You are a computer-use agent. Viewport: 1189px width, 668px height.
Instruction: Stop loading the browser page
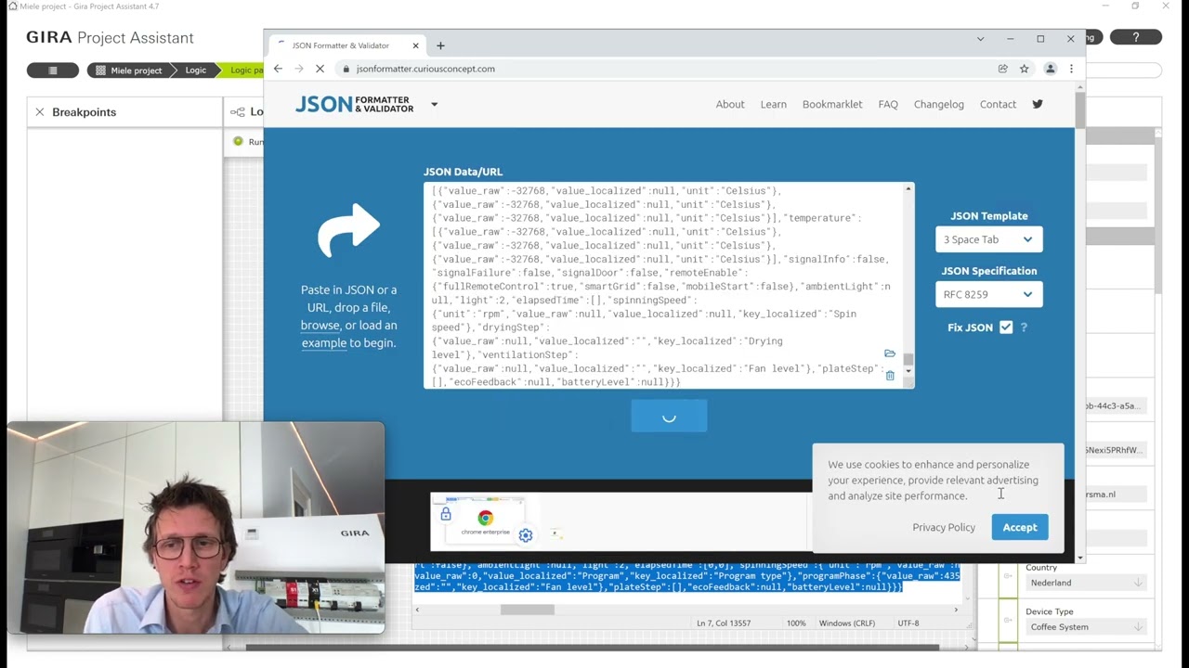click(x=319, y=69)
